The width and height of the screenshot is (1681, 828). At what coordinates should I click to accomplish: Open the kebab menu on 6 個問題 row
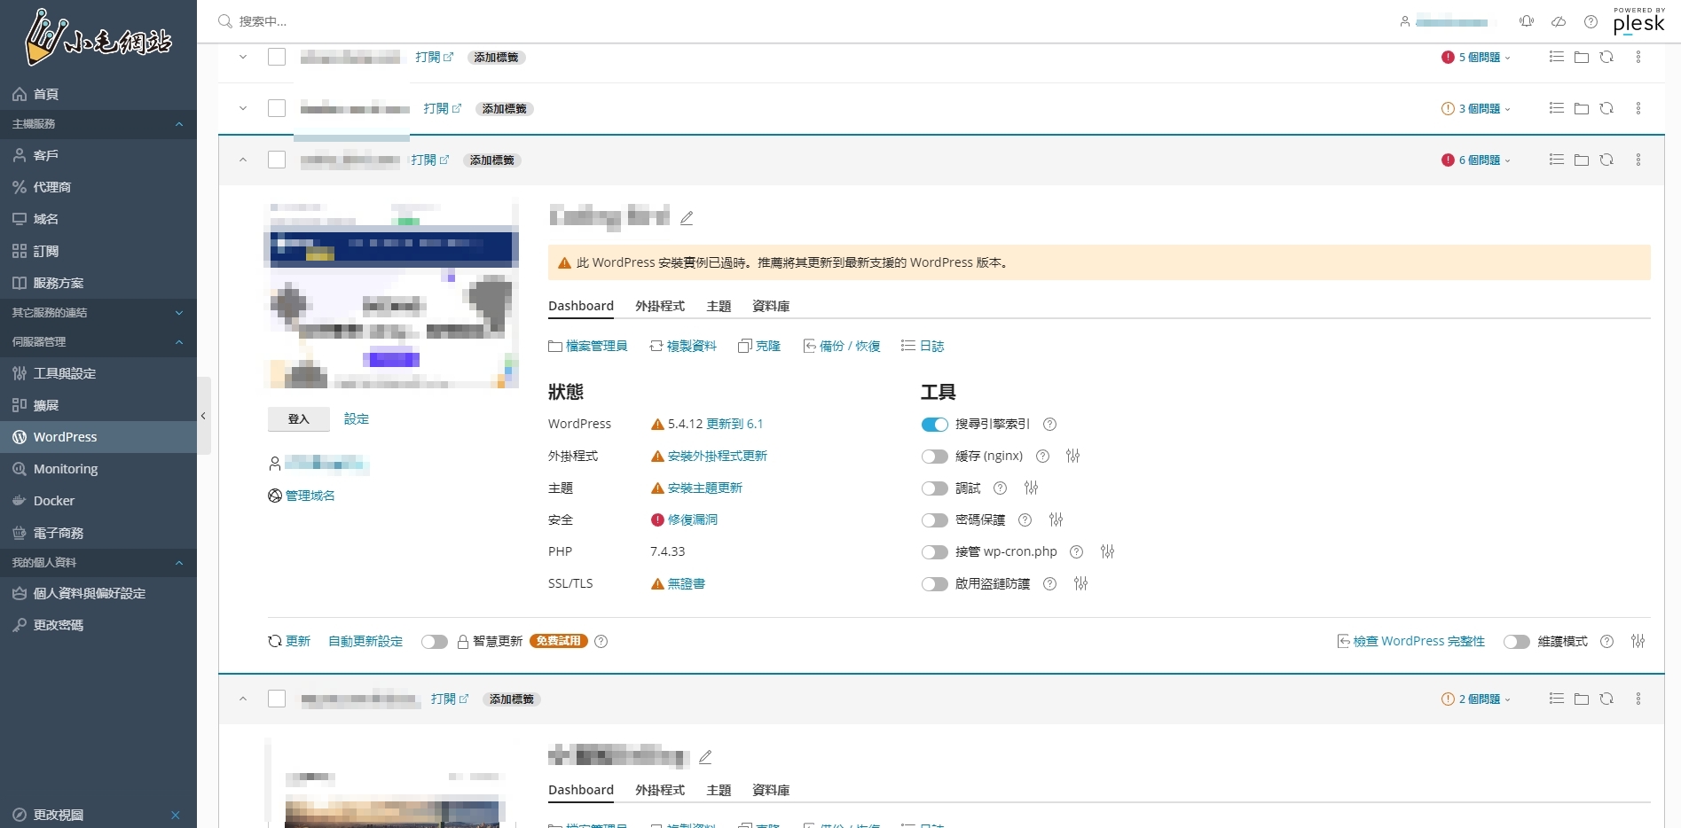(x=1638, y=160)
